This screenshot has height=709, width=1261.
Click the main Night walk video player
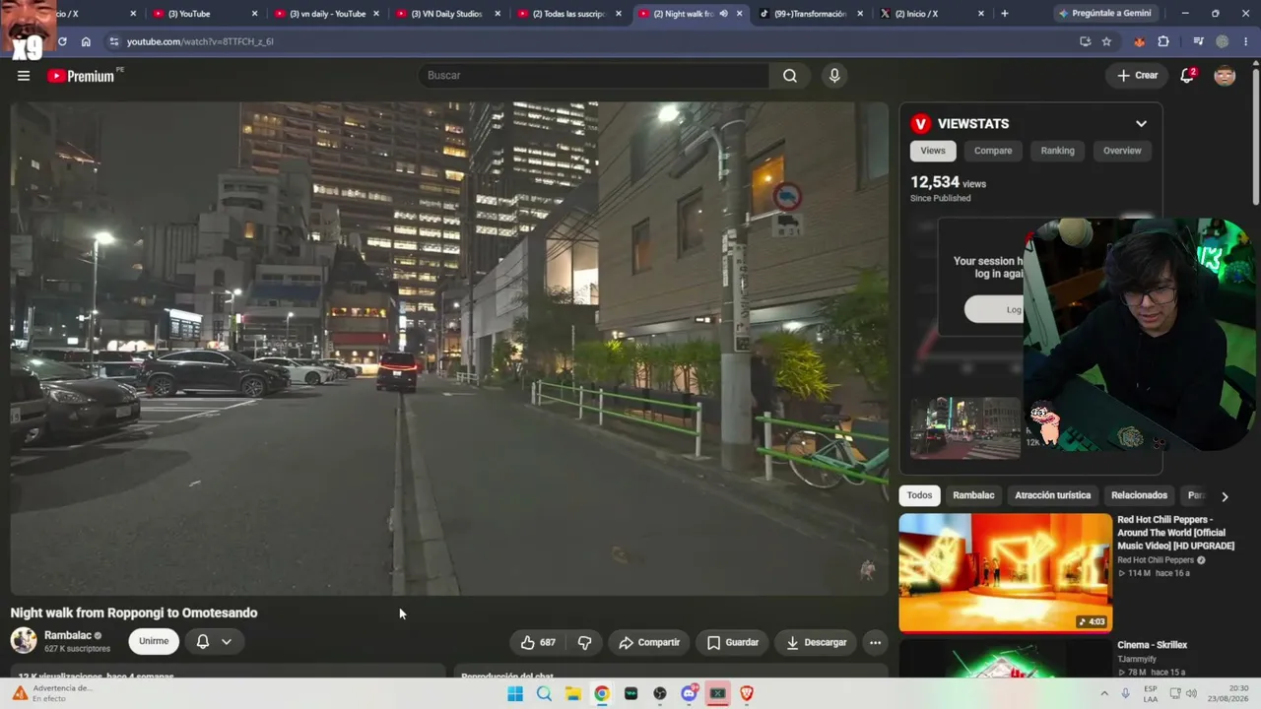[449, 349]
